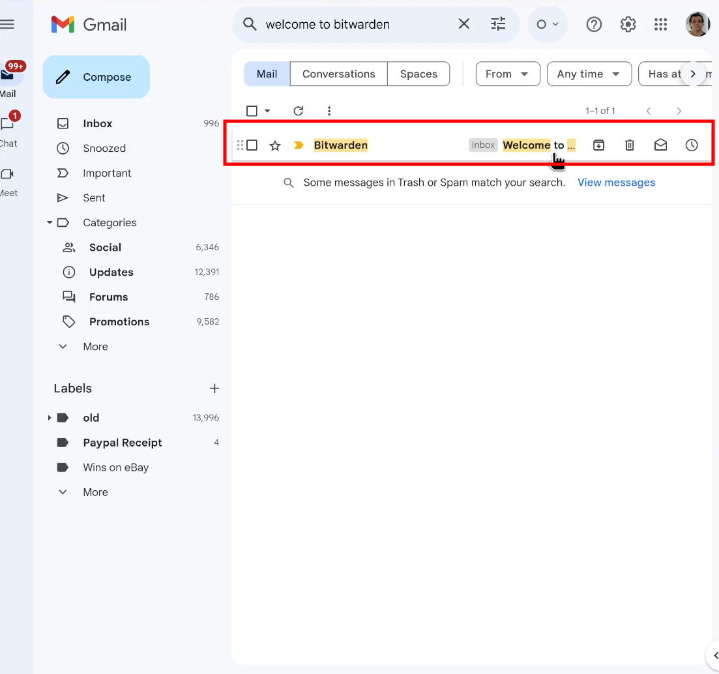Click the Gmail logo
Image resolution: width=719 pixels, height=674 pixels.
89,24
